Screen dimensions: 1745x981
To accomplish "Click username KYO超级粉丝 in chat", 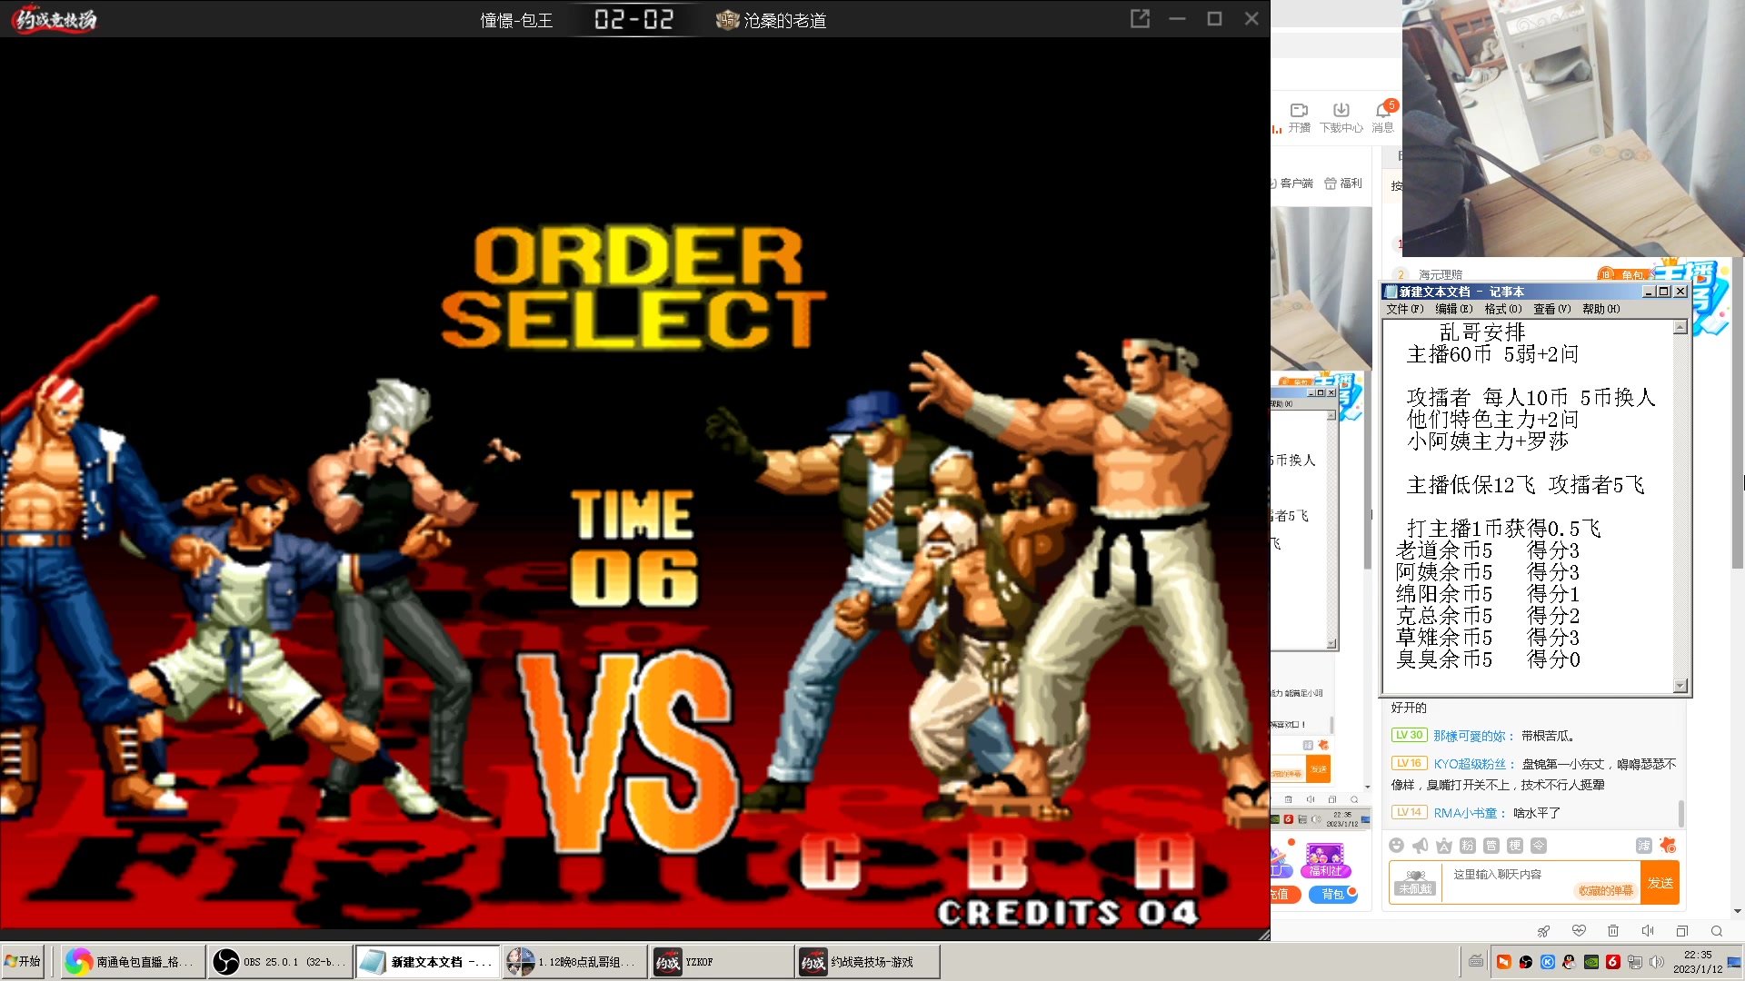I will 1470,764.
